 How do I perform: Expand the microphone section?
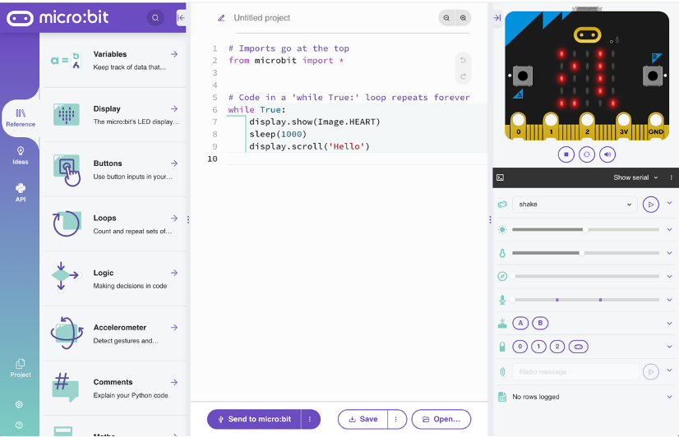pos(669,299)
